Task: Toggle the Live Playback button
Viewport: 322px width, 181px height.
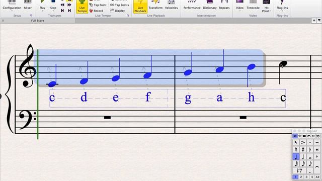Action: 140,7
